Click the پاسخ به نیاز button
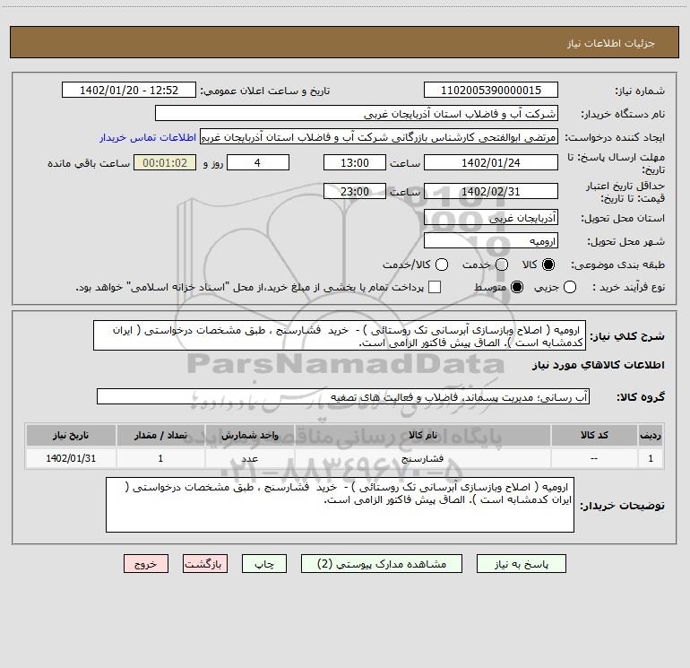The height and width of the screenshot is (668, 690). click(521, 564)
